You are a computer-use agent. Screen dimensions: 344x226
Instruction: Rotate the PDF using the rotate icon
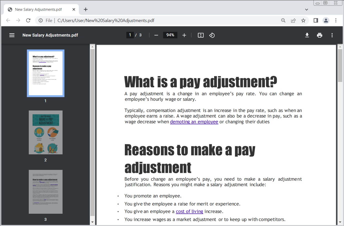[212, 35]
